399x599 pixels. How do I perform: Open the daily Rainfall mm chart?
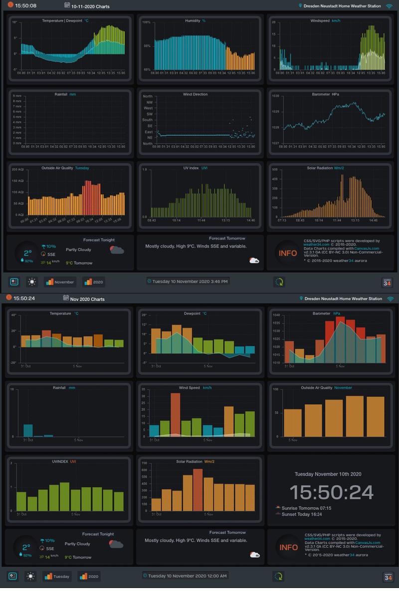point(70,122)
